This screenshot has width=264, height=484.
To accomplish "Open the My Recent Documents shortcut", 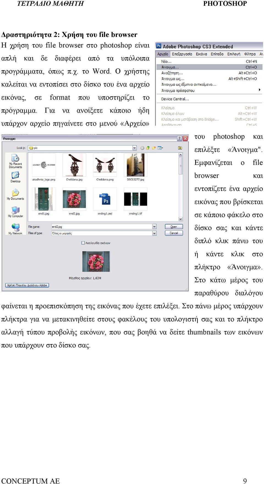I will (x=15, y=161).
